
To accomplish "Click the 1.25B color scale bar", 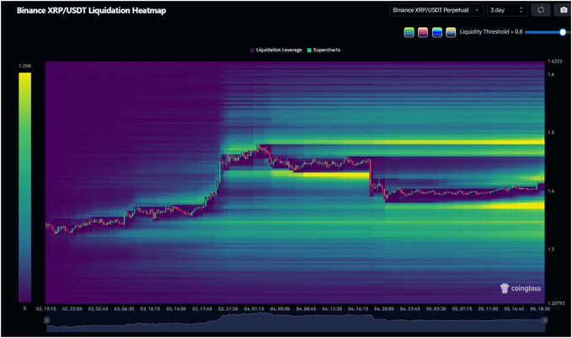I will [x=24, y=187].
